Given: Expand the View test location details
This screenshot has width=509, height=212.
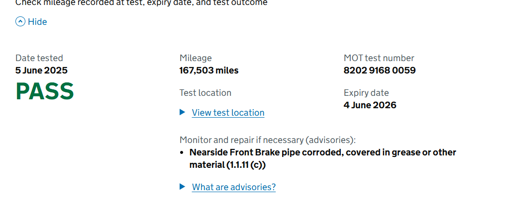Looking at the screenshot, I should pyautogui.click(x=228, y=113).
